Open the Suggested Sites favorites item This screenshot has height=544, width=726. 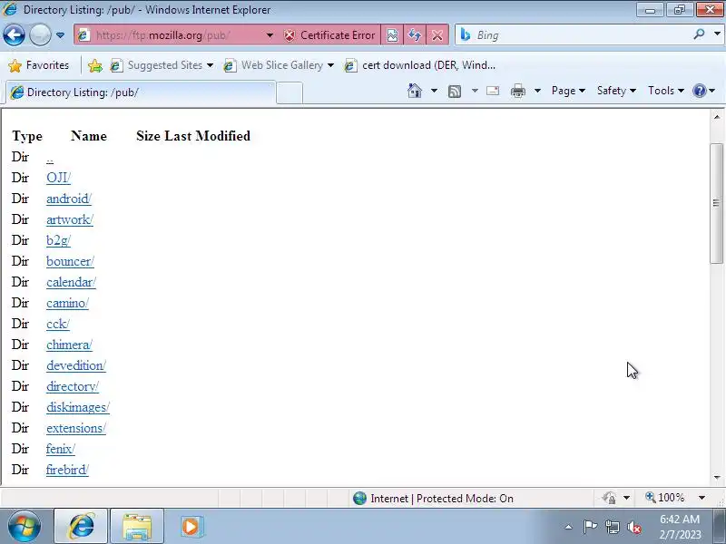162,65
